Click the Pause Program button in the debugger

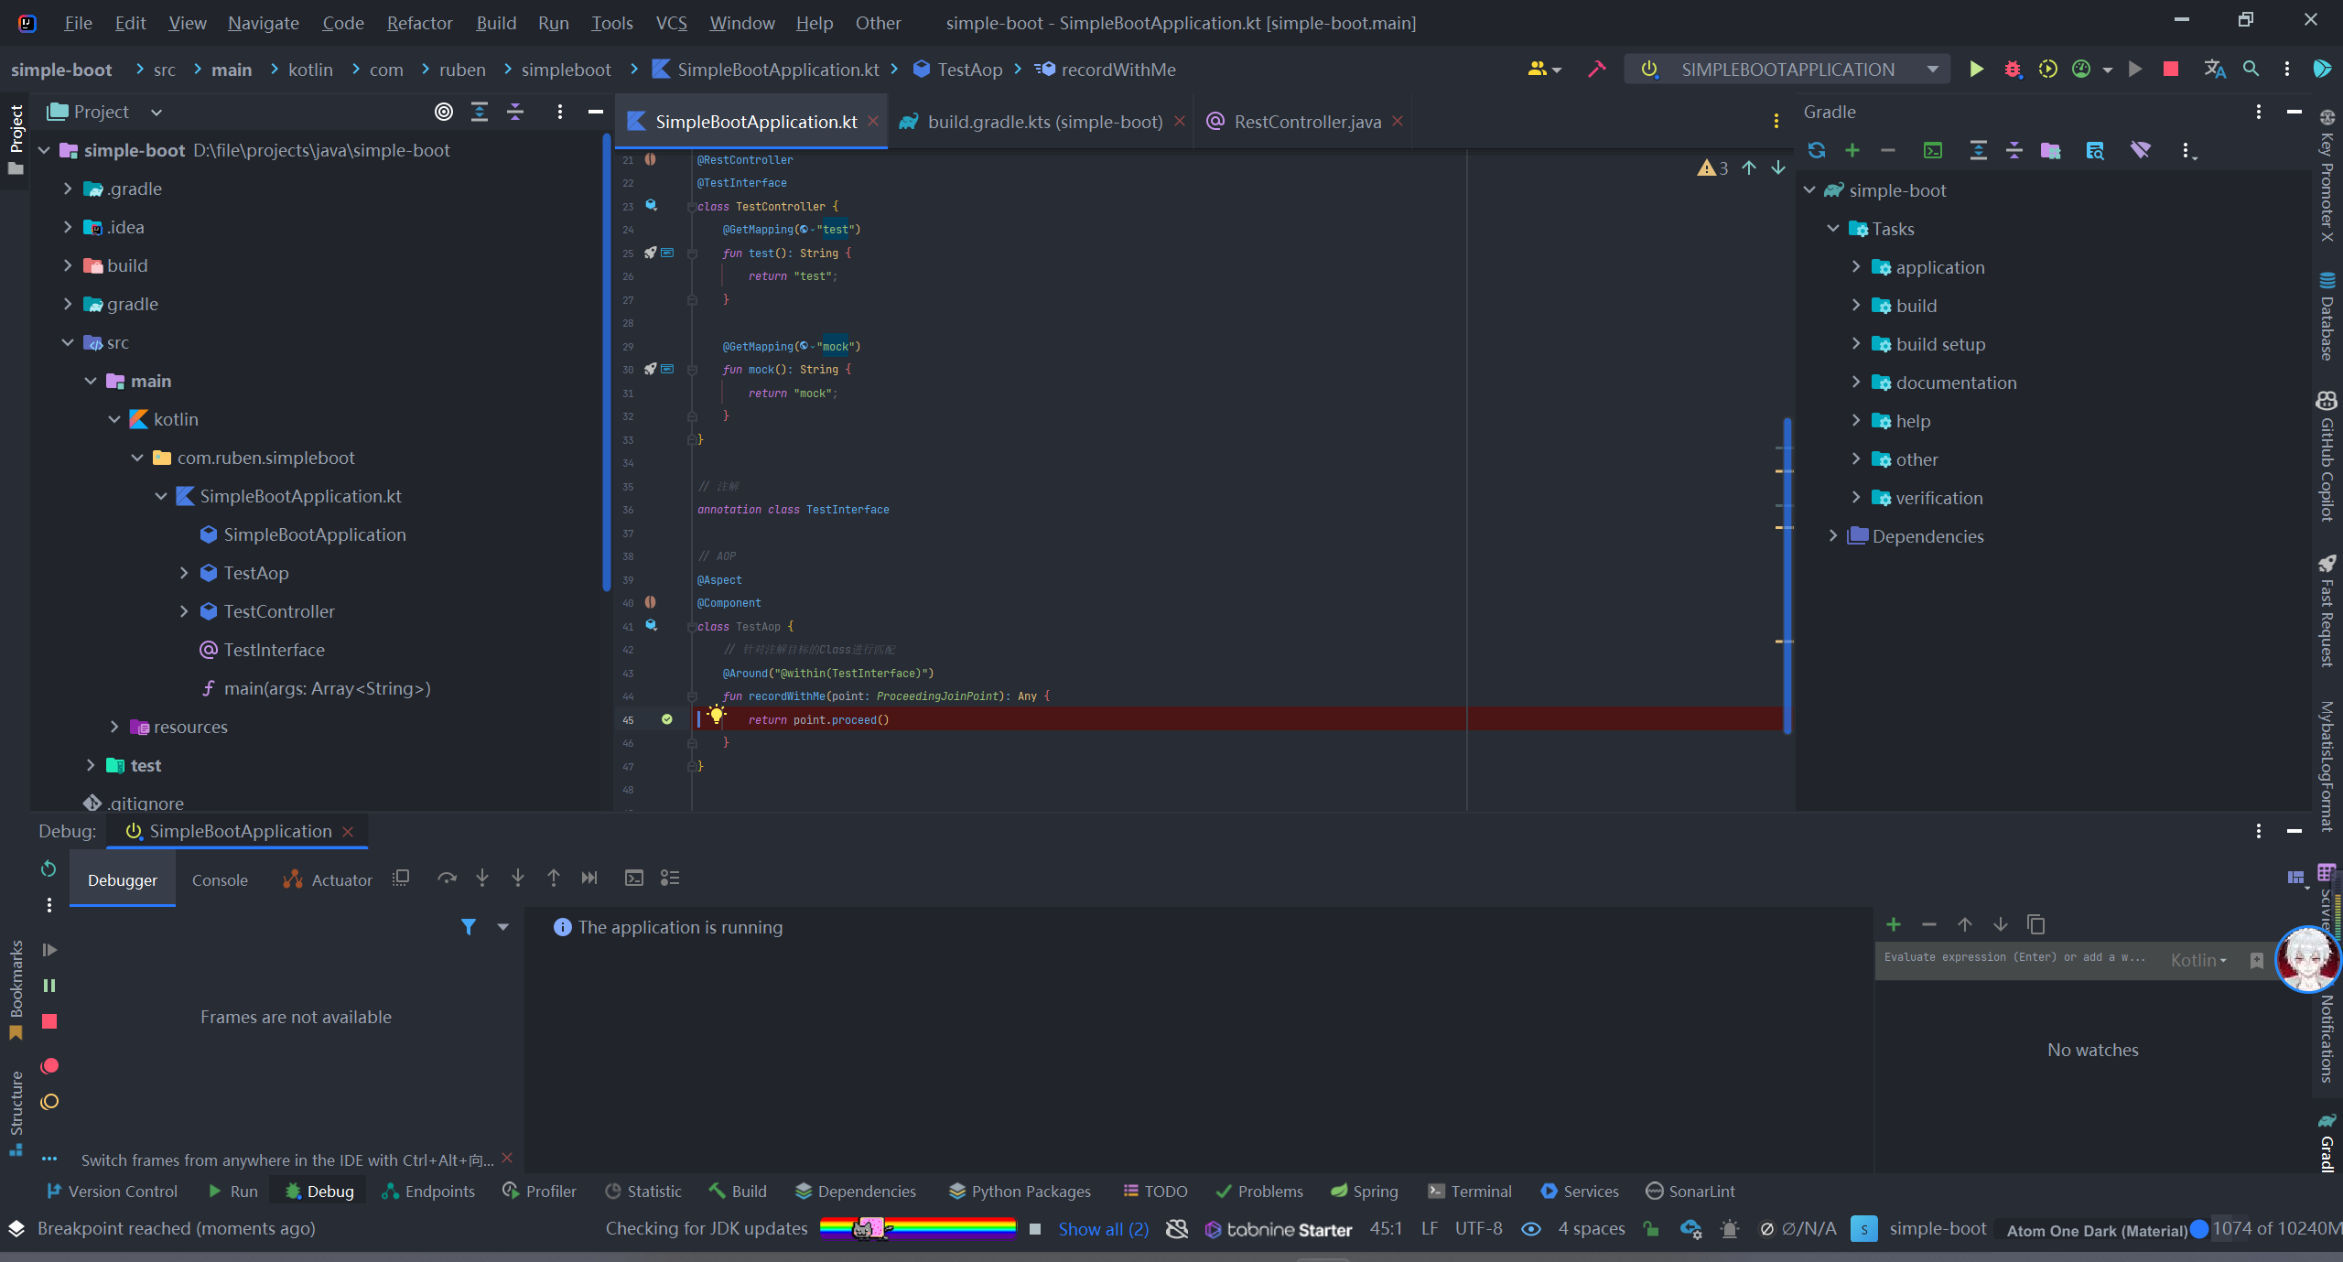click(x=49, y=986)
